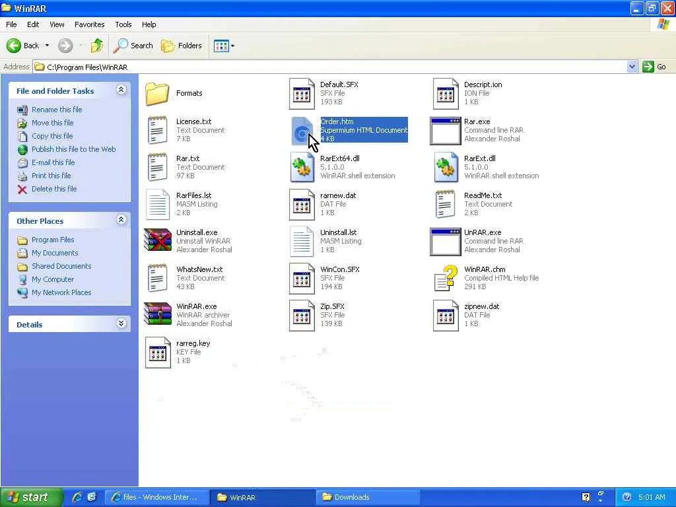Select the Zip.SFX file icon

[301, 315]
